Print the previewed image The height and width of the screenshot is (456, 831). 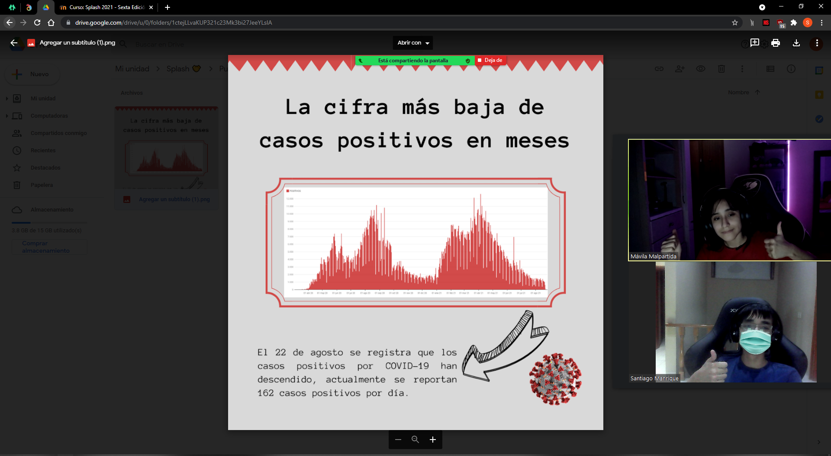click(x=776, y=43)
